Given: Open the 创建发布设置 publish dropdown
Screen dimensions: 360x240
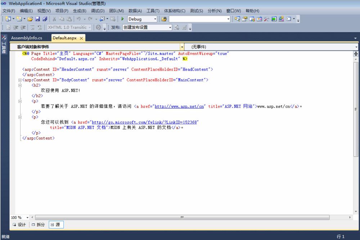Looking at the screenshot, I should pyautogui.click(x=170, y=28).
